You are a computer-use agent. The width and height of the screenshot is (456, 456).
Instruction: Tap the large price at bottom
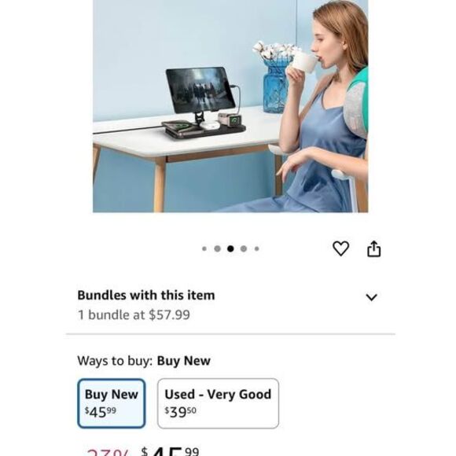tap(171, 453)
